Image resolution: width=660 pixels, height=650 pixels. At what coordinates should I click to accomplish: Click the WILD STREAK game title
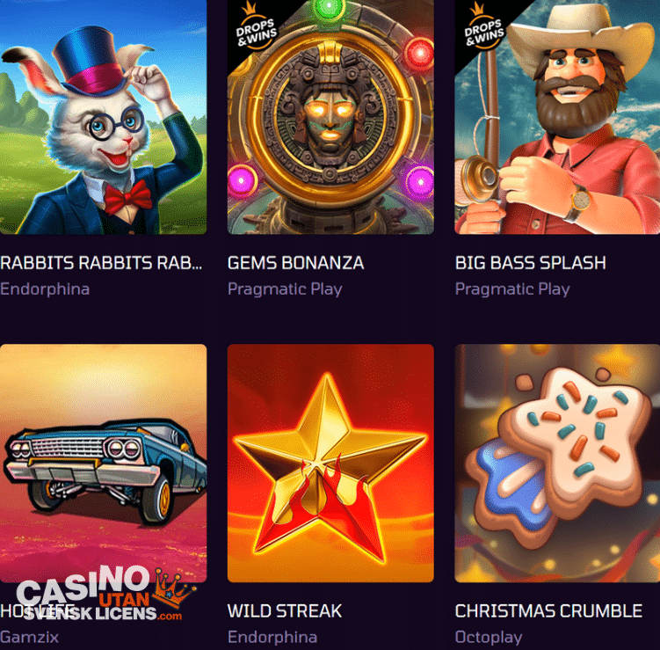[285, 610]
